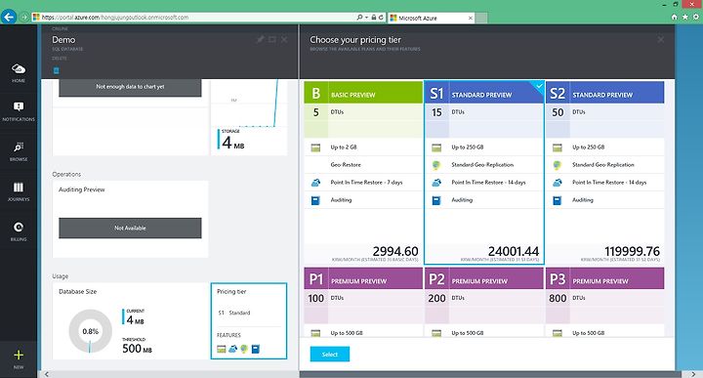Select the P2 Premium Preview tier header
This screenshot has height=378, width=703.
click(x=483, y=279)
